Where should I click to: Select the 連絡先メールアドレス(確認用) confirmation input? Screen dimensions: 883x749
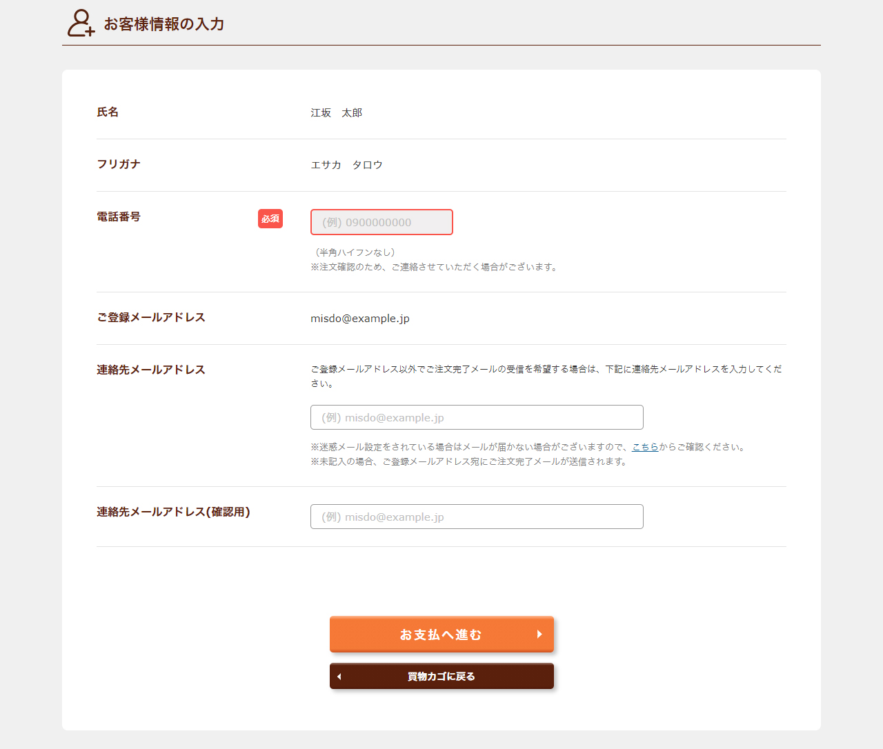(477, 517)
